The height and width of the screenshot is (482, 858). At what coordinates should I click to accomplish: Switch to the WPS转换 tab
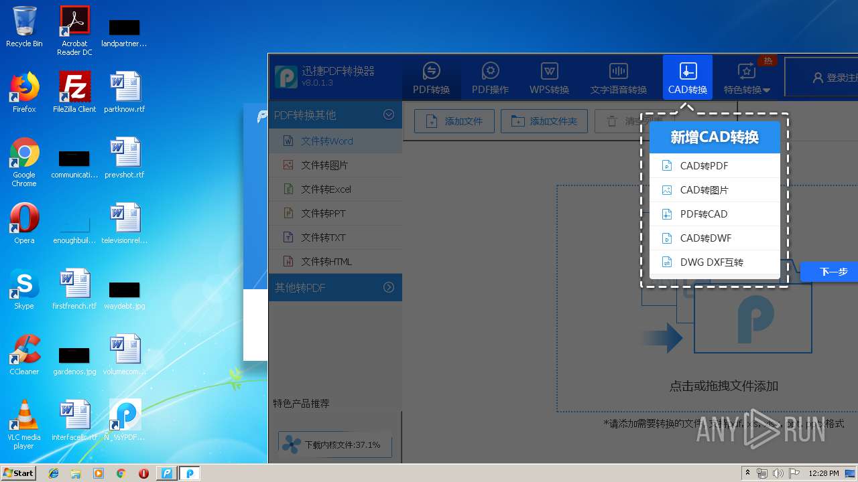pos(549,78)
